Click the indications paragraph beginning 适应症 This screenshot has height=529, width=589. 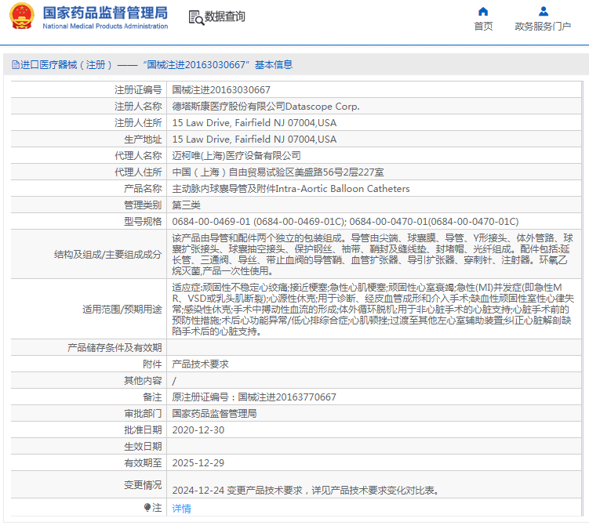373,309
